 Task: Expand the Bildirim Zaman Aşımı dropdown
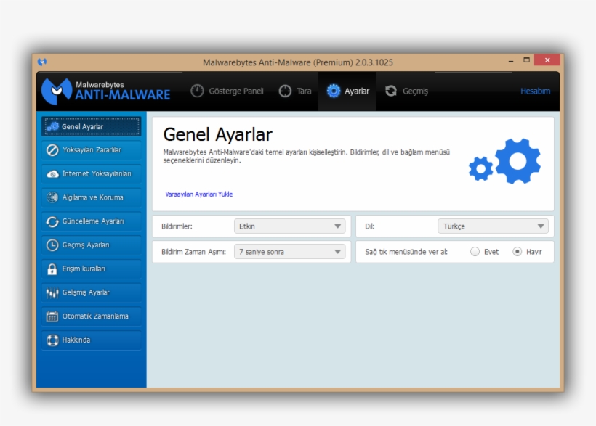coord(289,250)
